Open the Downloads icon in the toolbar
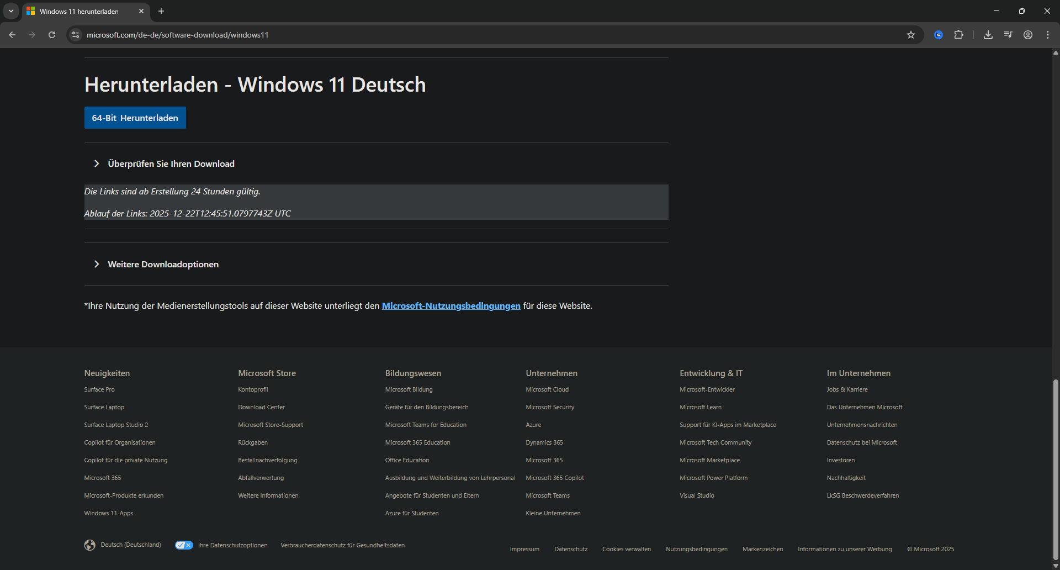 (988, 34)
